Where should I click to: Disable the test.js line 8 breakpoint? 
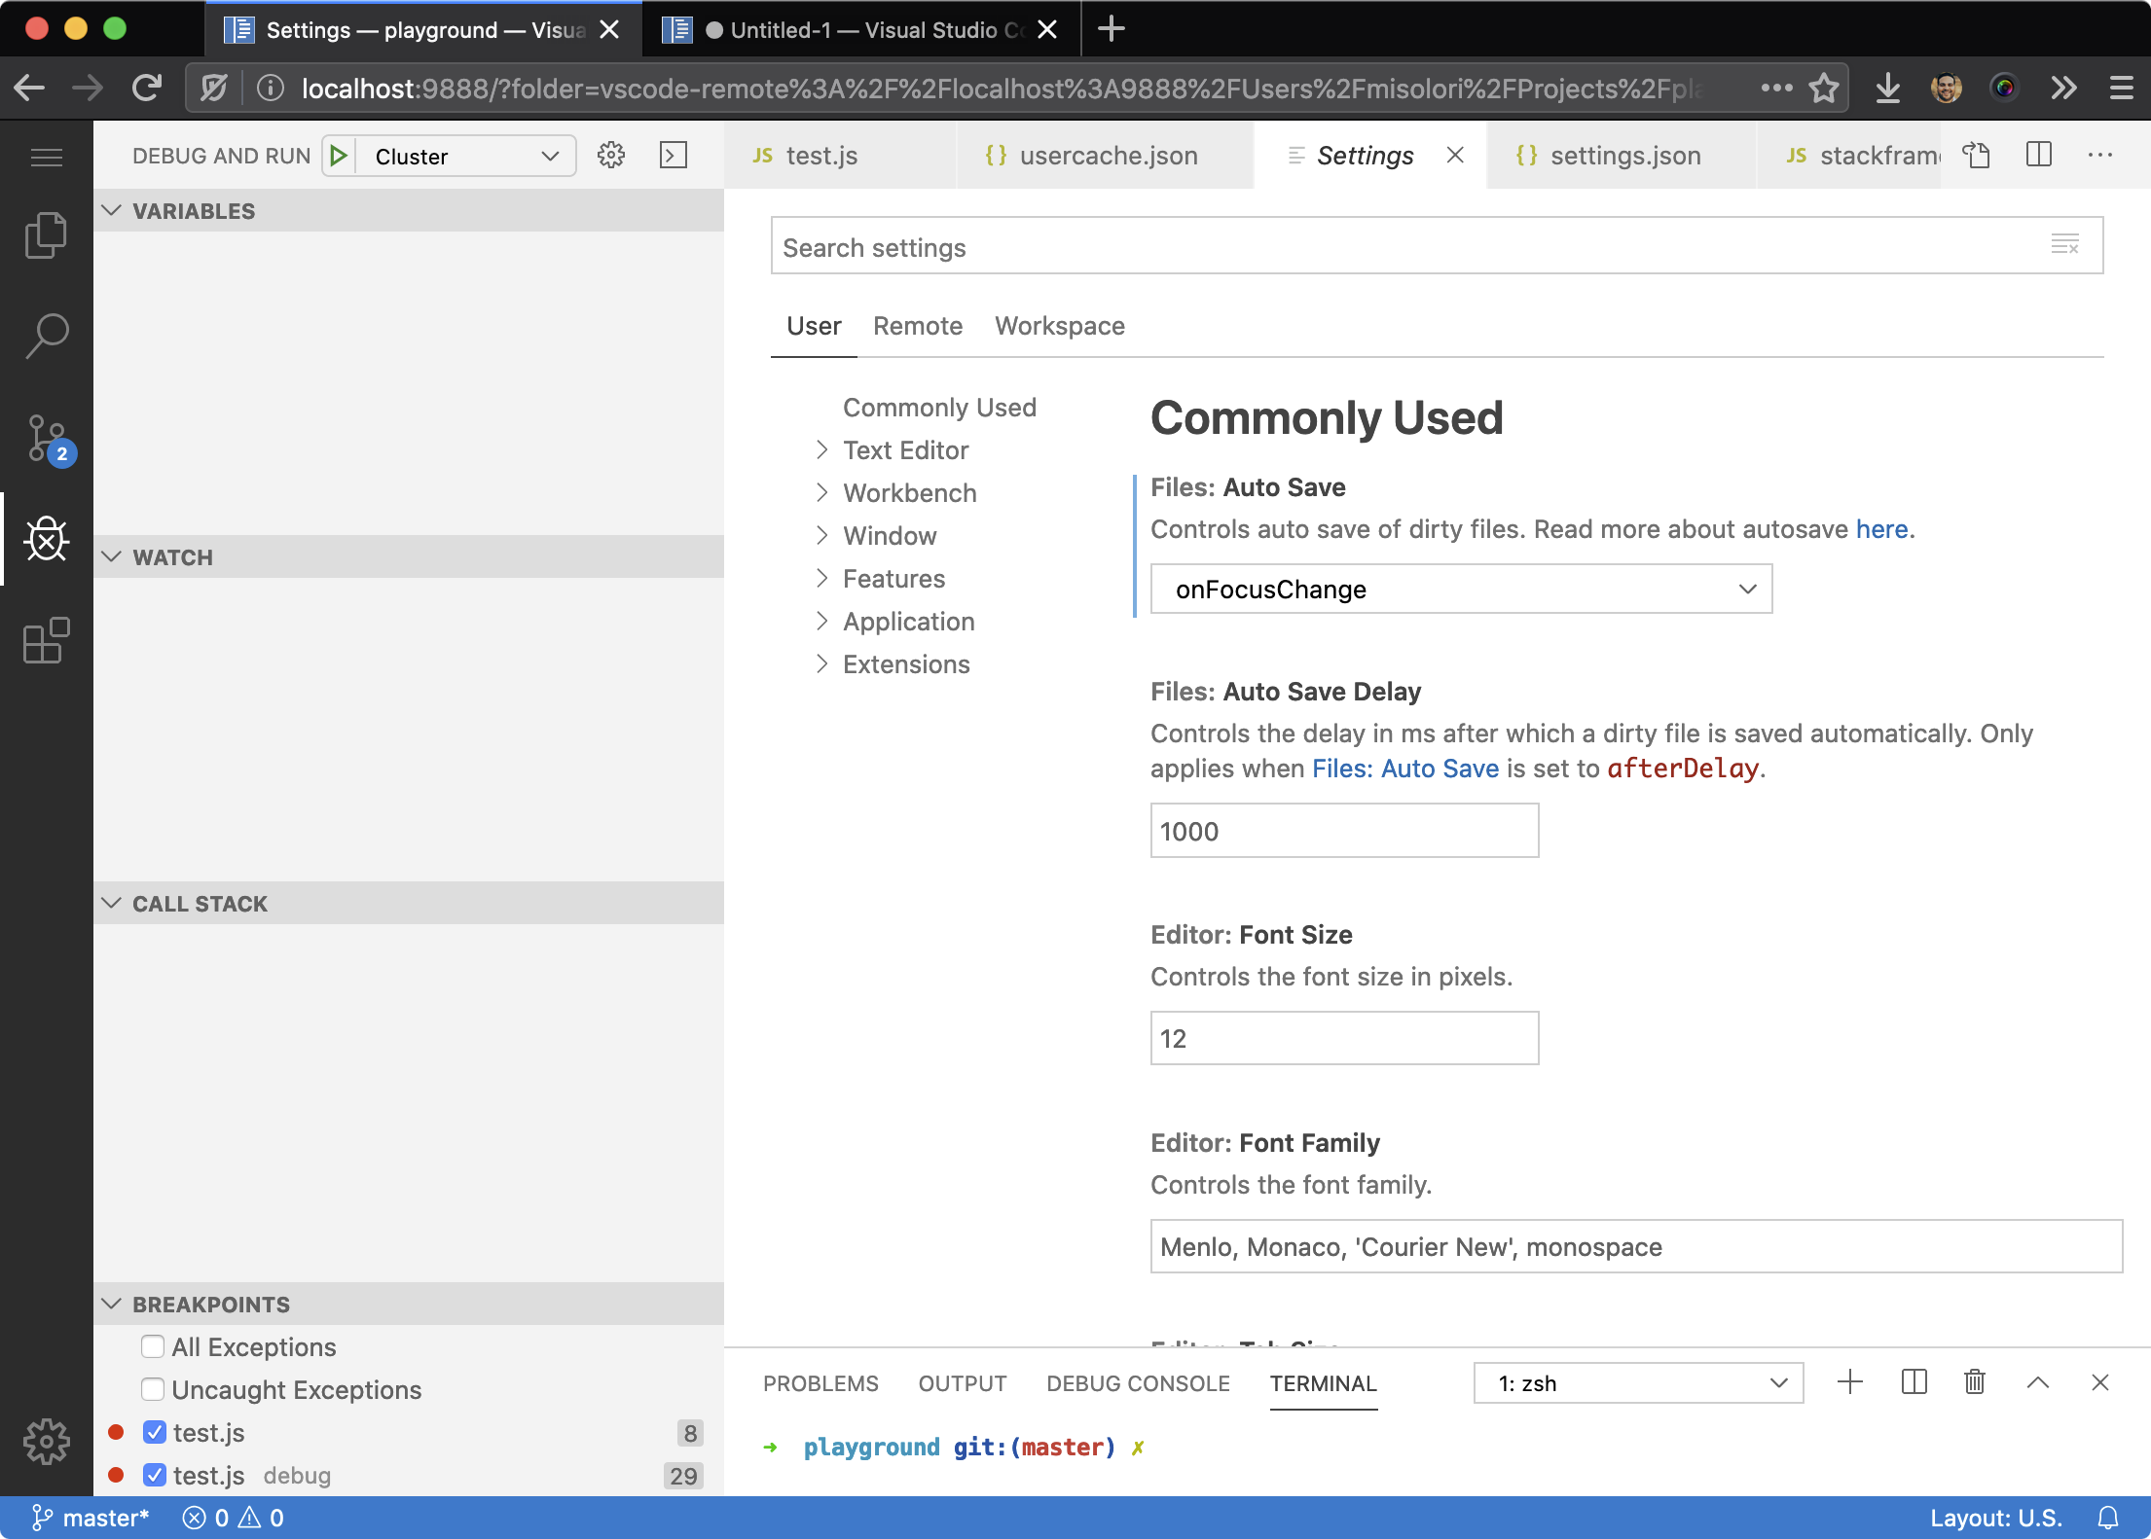point(155,1432)
